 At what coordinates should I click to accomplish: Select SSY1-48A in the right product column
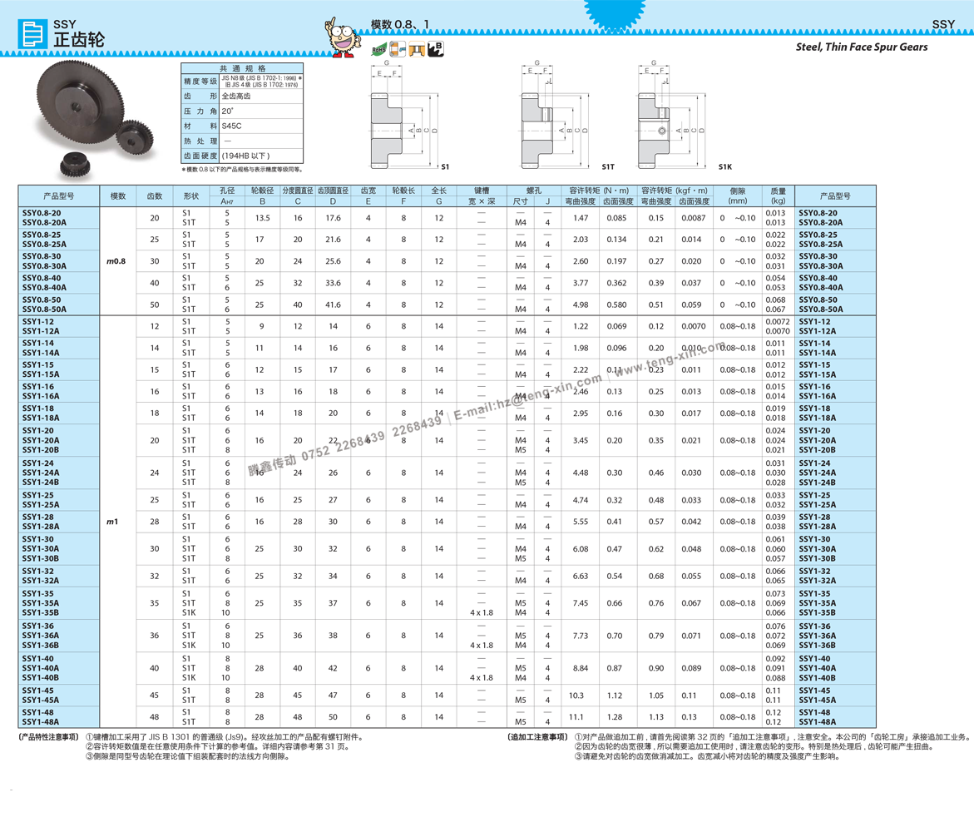tap(818, 722)
